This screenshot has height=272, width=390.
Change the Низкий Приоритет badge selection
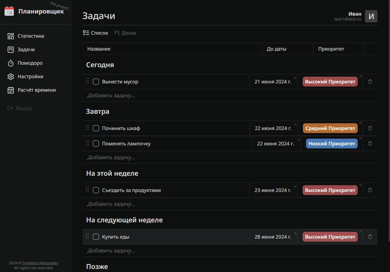(x=332, y=144)
